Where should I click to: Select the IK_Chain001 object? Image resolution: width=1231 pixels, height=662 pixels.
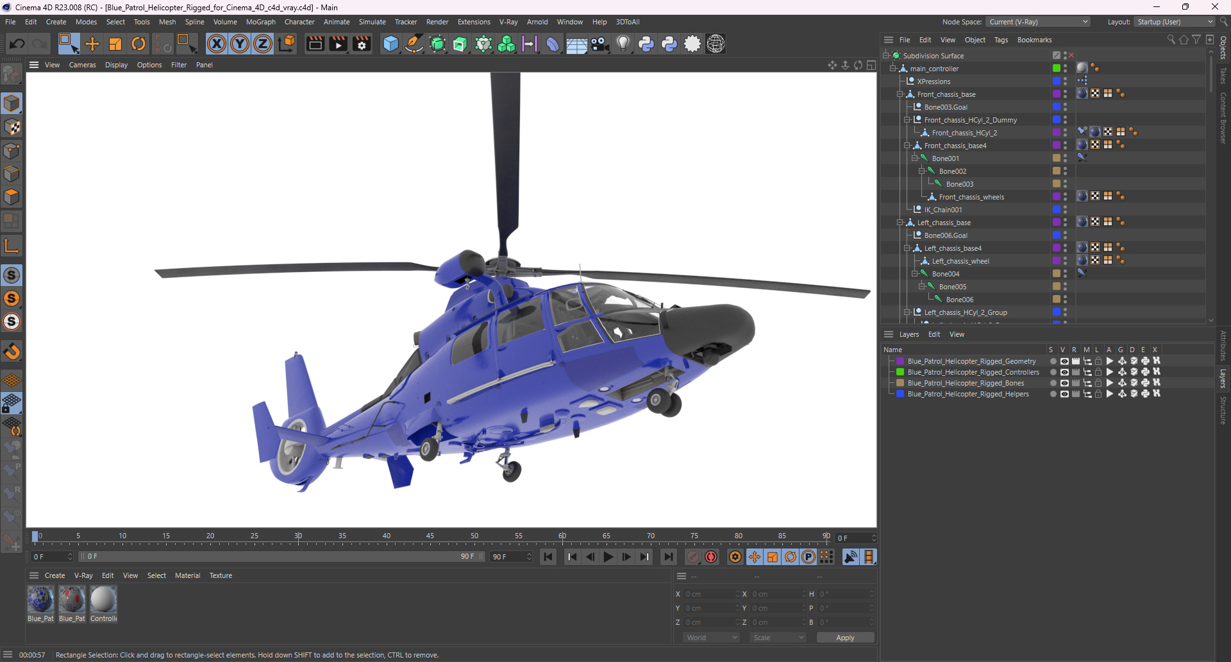(x=942, y=210)
